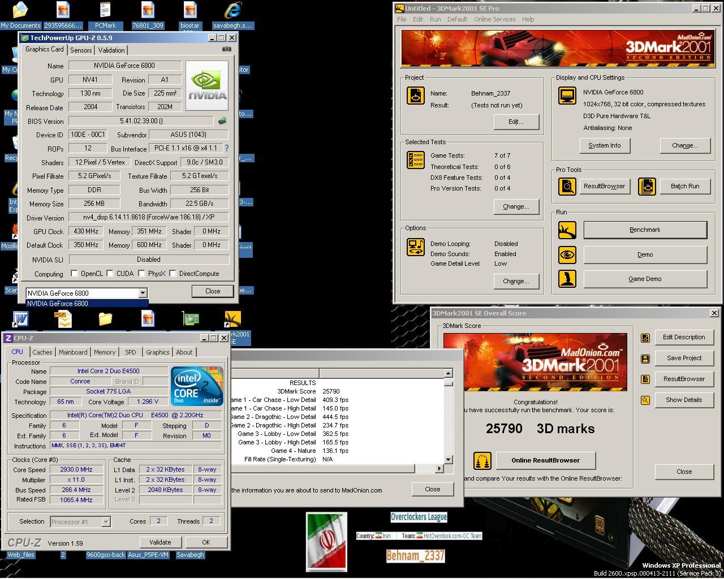Switch to the Sensors tab in GPU-Z
This screenshot has height=579, width=724.
(x=81, y=50)
